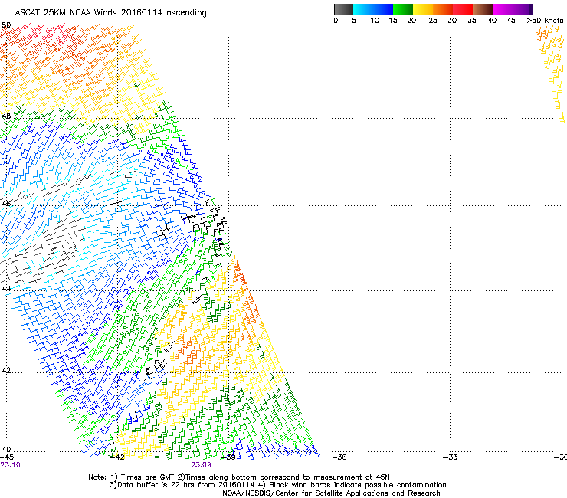Click the latitude label '42'
Image resolution: width=567 pixels, height=498 pixels.
coord(6,370)
